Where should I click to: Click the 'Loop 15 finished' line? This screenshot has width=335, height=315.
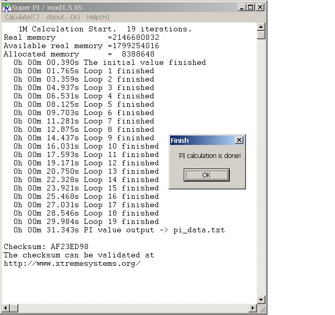pyautogui.click(x=86, y=188)
